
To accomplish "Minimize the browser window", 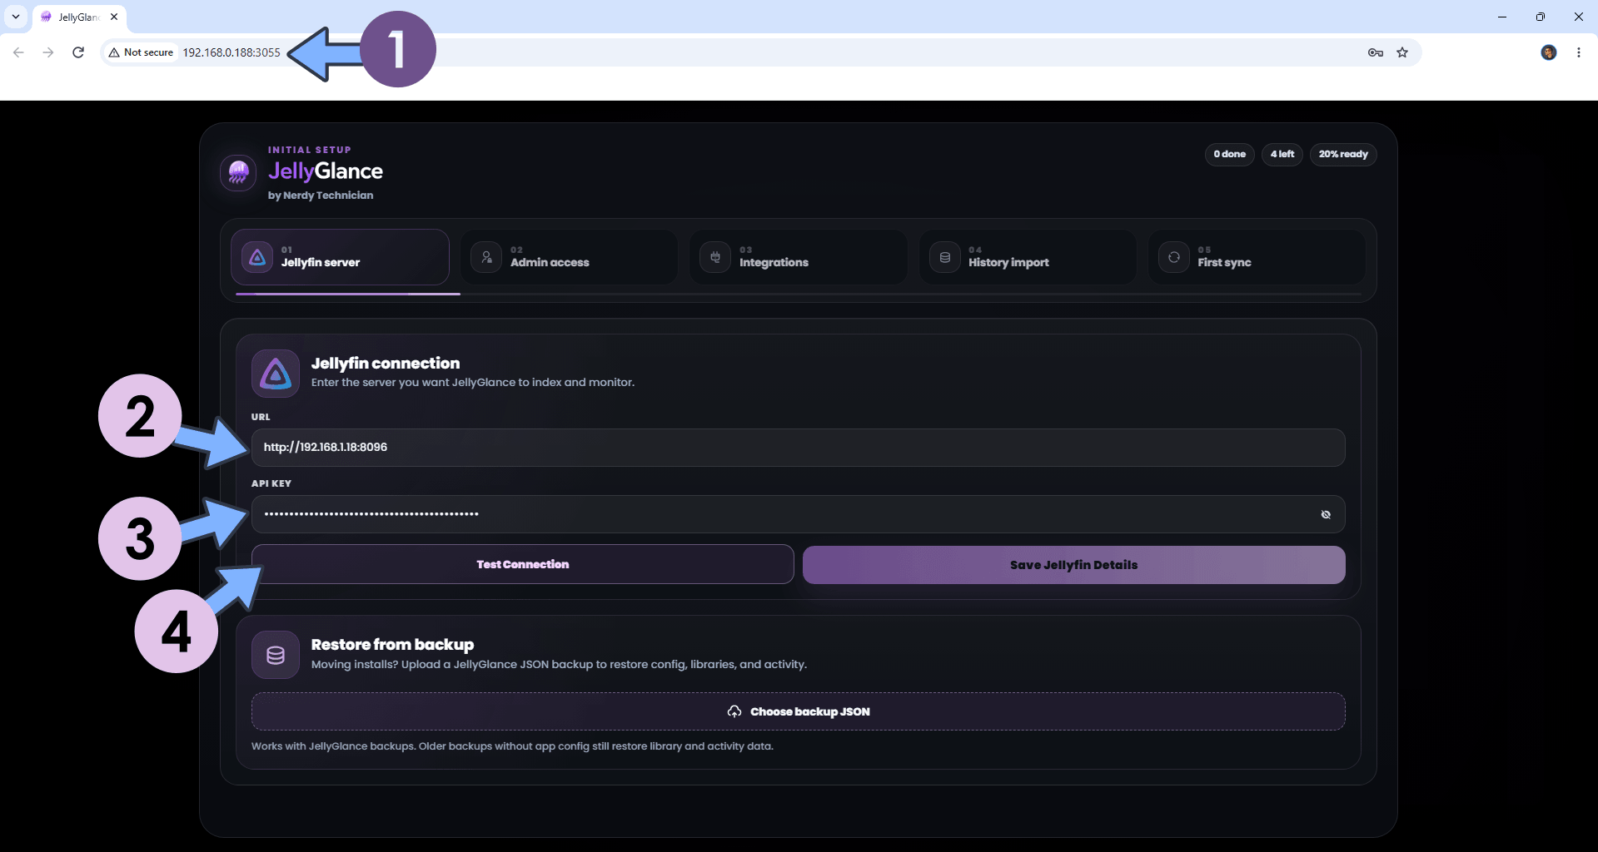I will coord(1502,17).
